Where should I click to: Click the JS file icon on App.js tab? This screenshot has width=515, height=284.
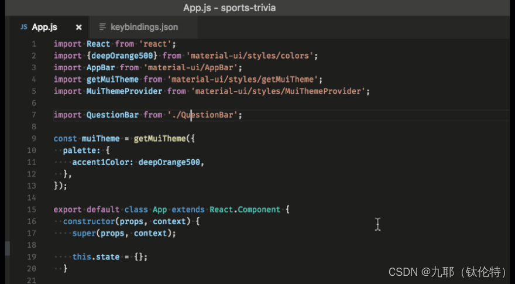click(x=23, y=27)
